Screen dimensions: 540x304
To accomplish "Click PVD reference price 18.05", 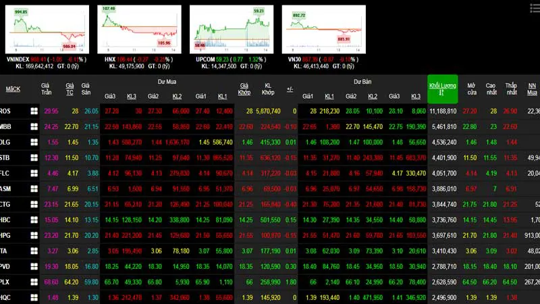I will (x=72, y=266).
